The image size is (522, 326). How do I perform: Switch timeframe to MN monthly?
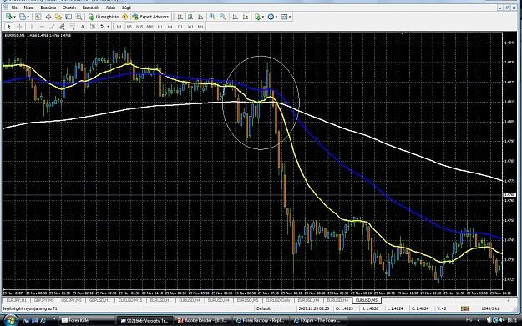[x=200, y=27]
